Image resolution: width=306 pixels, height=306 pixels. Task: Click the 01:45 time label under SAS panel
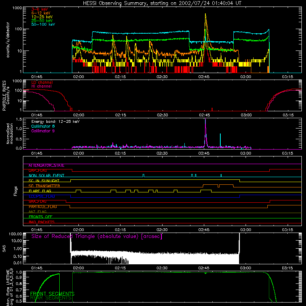tap(37, 268)
